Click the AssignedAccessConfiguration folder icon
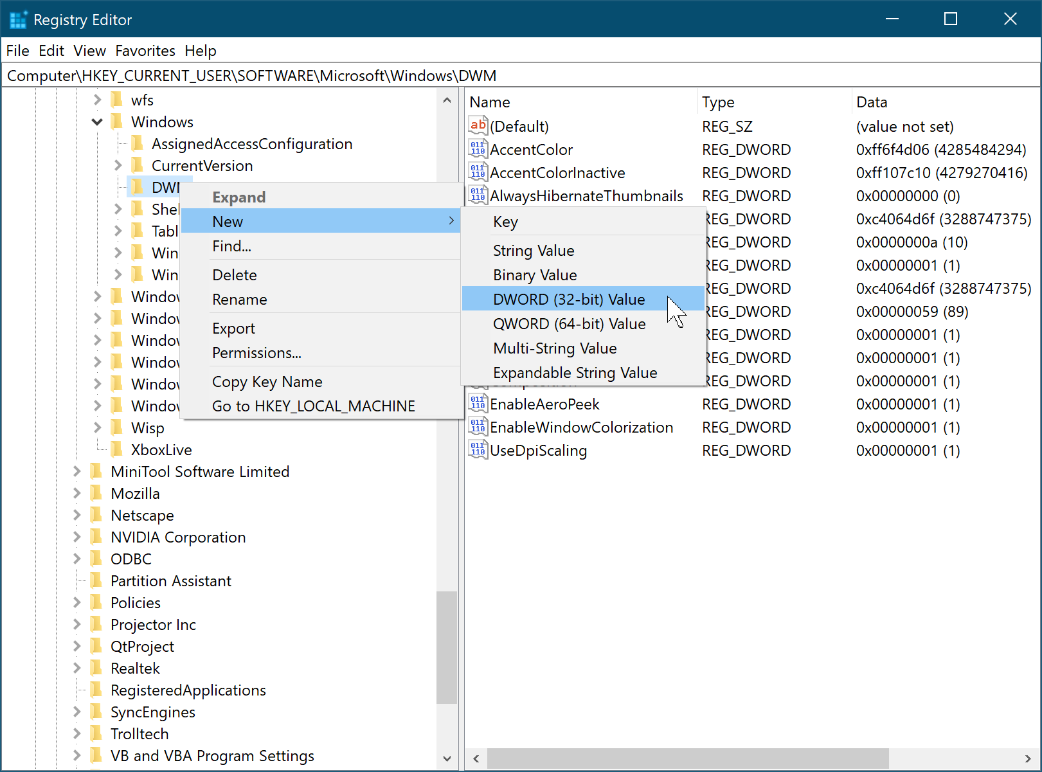 [x=137, y=143]
